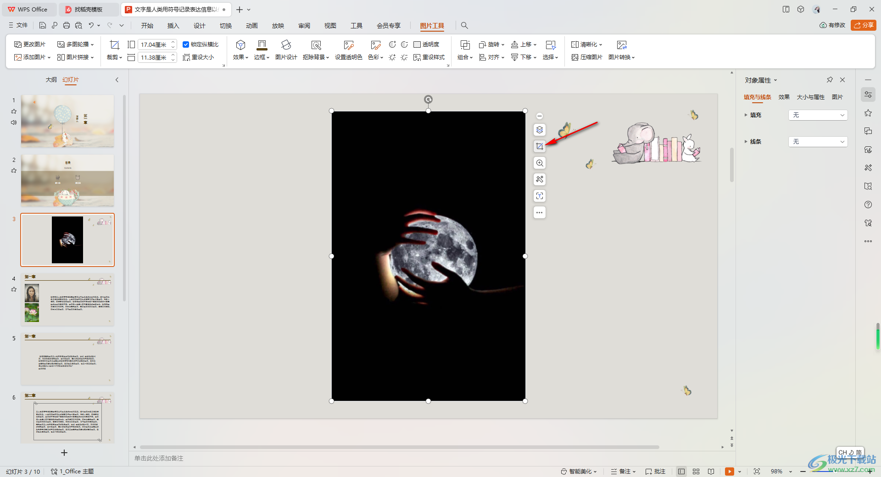Image resolution: width=881 pixels, height=477 pixels.
Task: Click the floating more options ellipsis icon
Action: click(540, 212)
